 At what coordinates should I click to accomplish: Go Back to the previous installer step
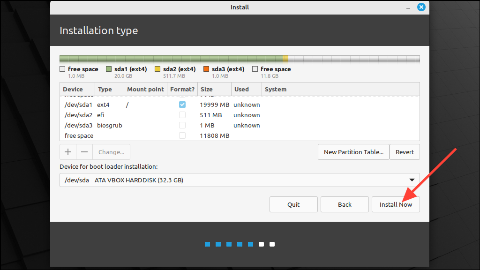click(x=344, y=204)
